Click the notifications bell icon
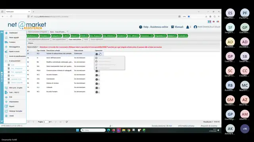Screen dimensions: 254x142 tap(187, 27)
